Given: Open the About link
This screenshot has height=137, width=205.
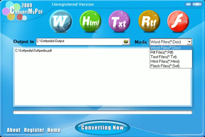Looking at the screenshot, I should click(x=14, y=130).
